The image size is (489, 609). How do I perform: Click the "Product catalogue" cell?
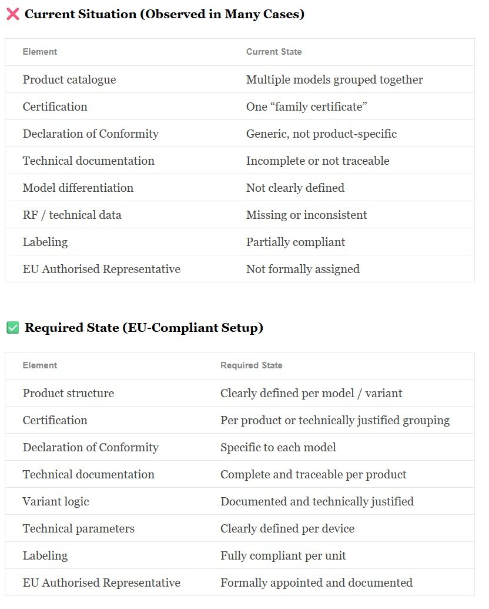point(69,79)
